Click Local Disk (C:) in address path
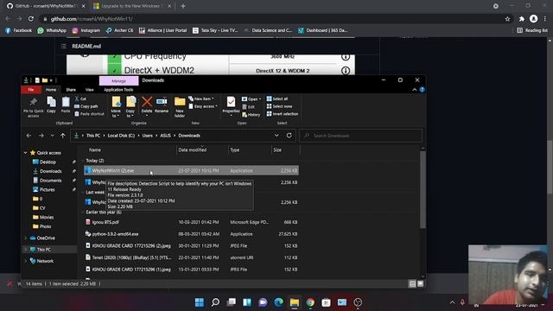553x311 pixels. (121, 136)
